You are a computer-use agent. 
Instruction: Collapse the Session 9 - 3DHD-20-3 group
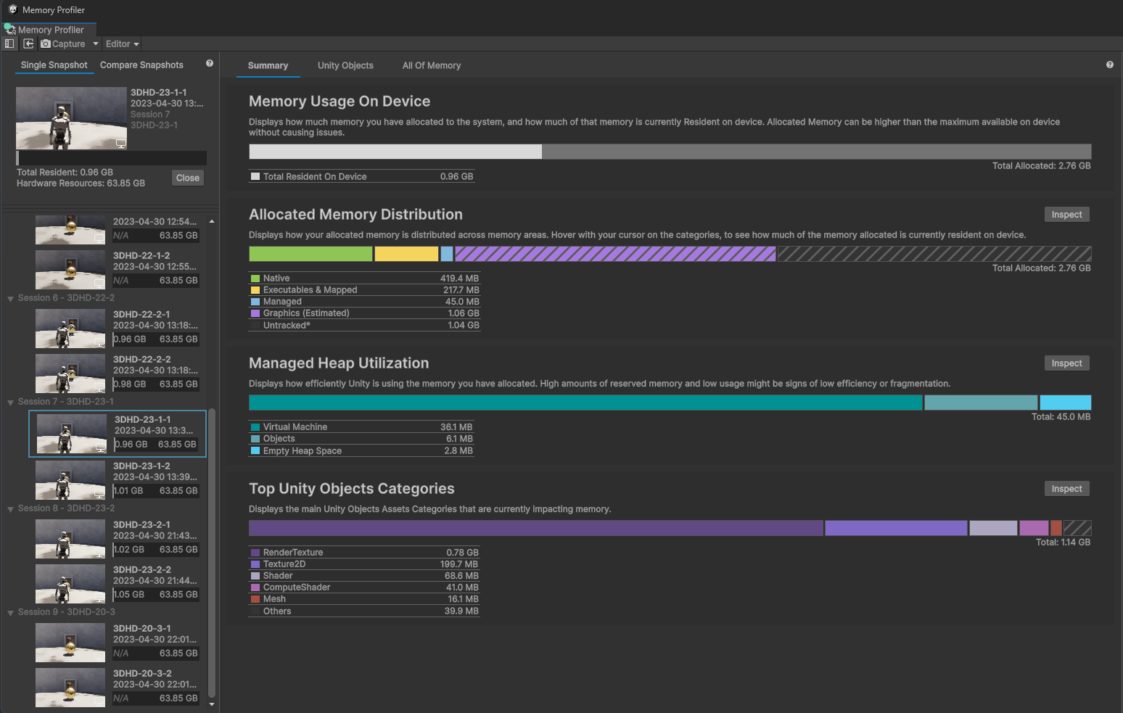pos(10,613)
